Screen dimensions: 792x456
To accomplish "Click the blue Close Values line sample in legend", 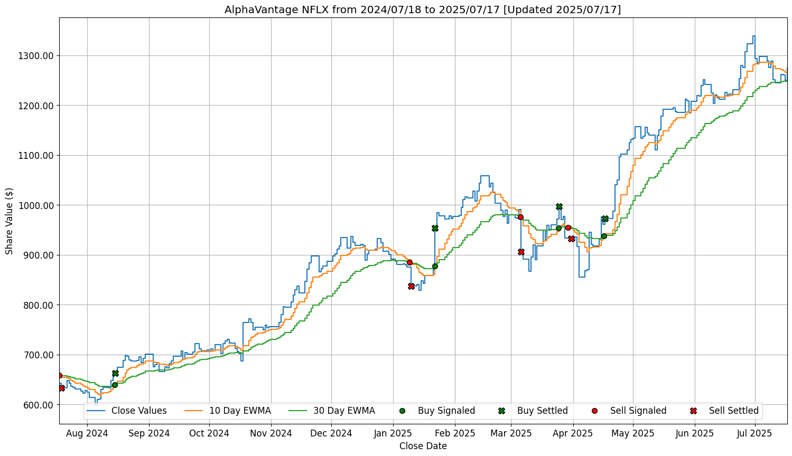I will point(96,411).
